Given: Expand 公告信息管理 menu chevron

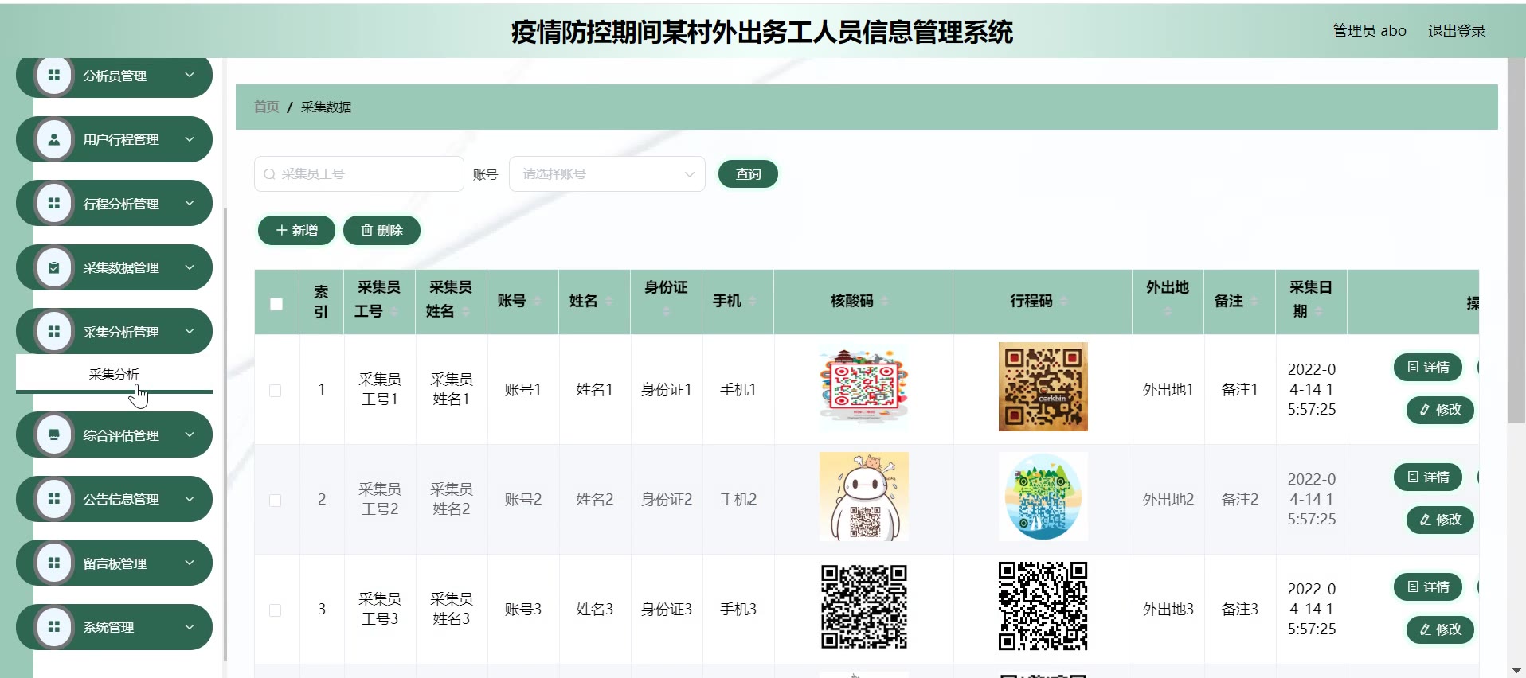Looking at the screenshot, I should [x=190, y=498].
